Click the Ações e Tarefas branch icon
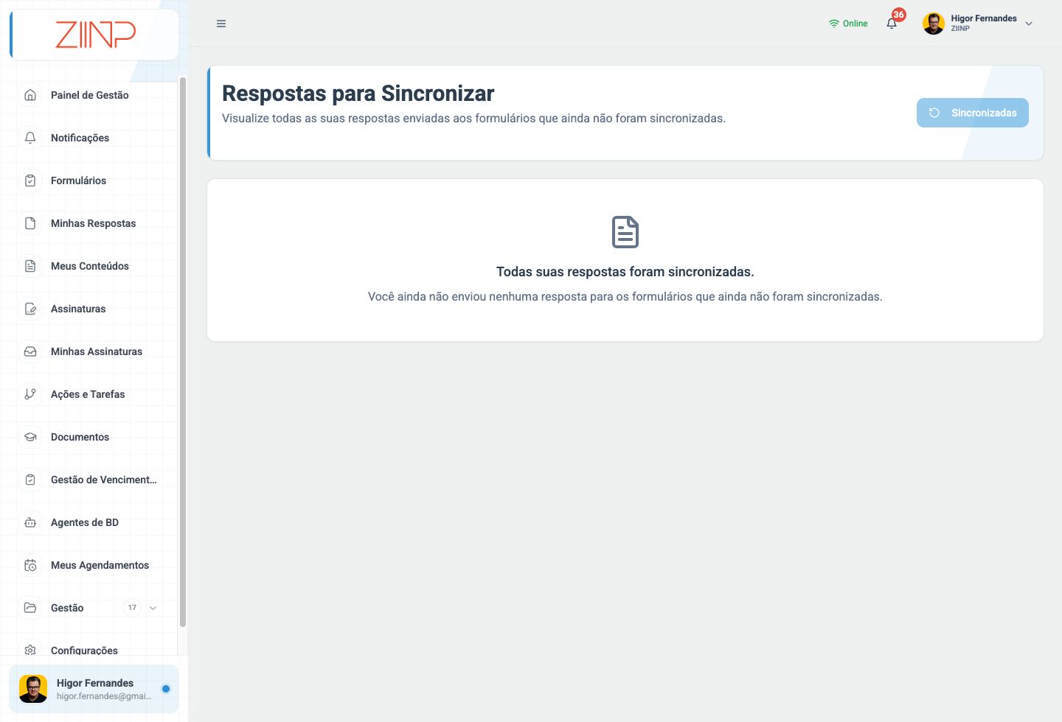The width and height of the screenshot is (1062, 722). pos(30,394)
